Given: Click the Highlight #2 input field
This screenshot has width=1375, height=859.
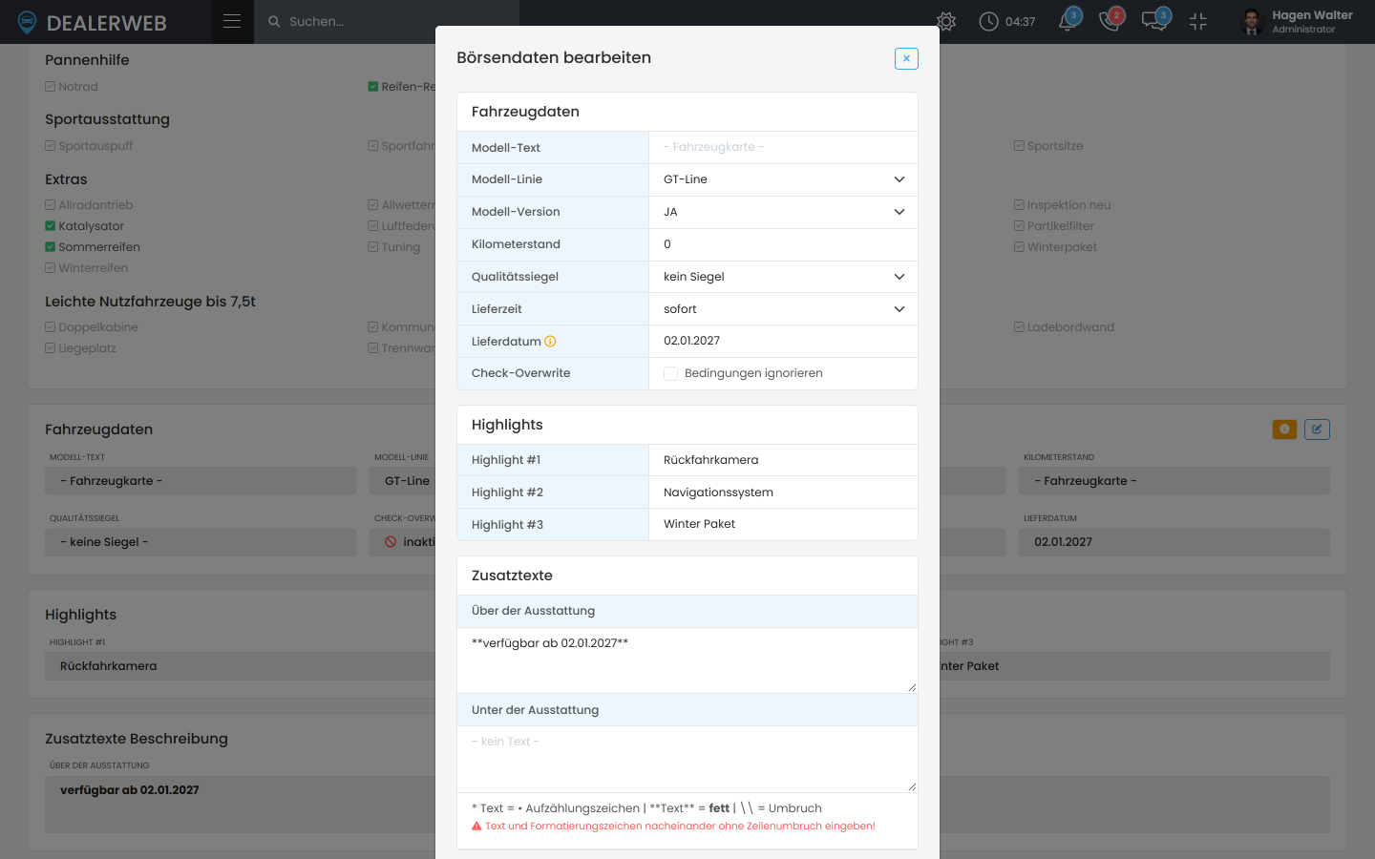Looking at the screenshot, I should tap(783, 492).
